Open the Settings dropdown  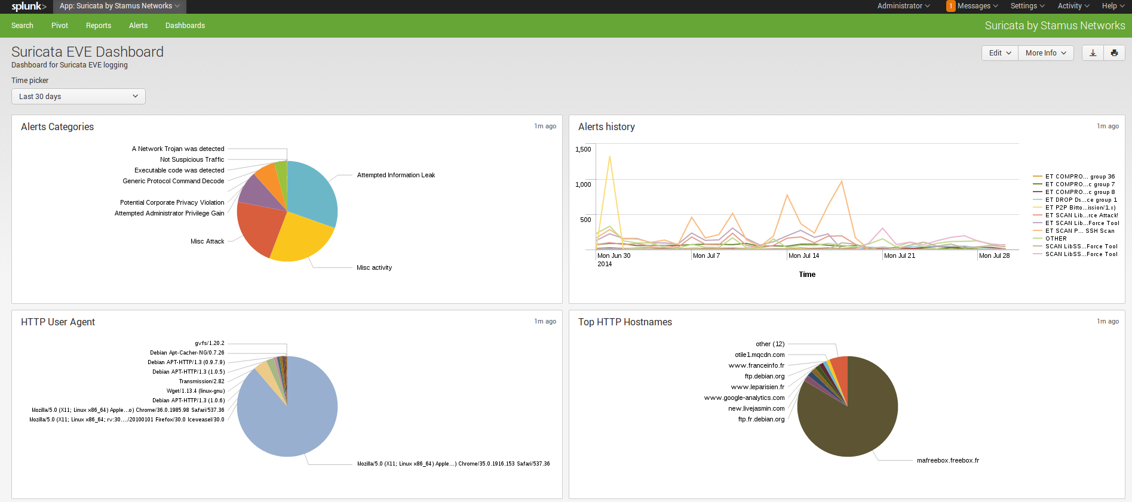tap(1027, 6)
